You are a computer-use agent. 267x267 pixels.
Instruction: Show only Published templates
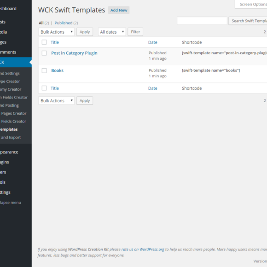(x=64, y=23)
